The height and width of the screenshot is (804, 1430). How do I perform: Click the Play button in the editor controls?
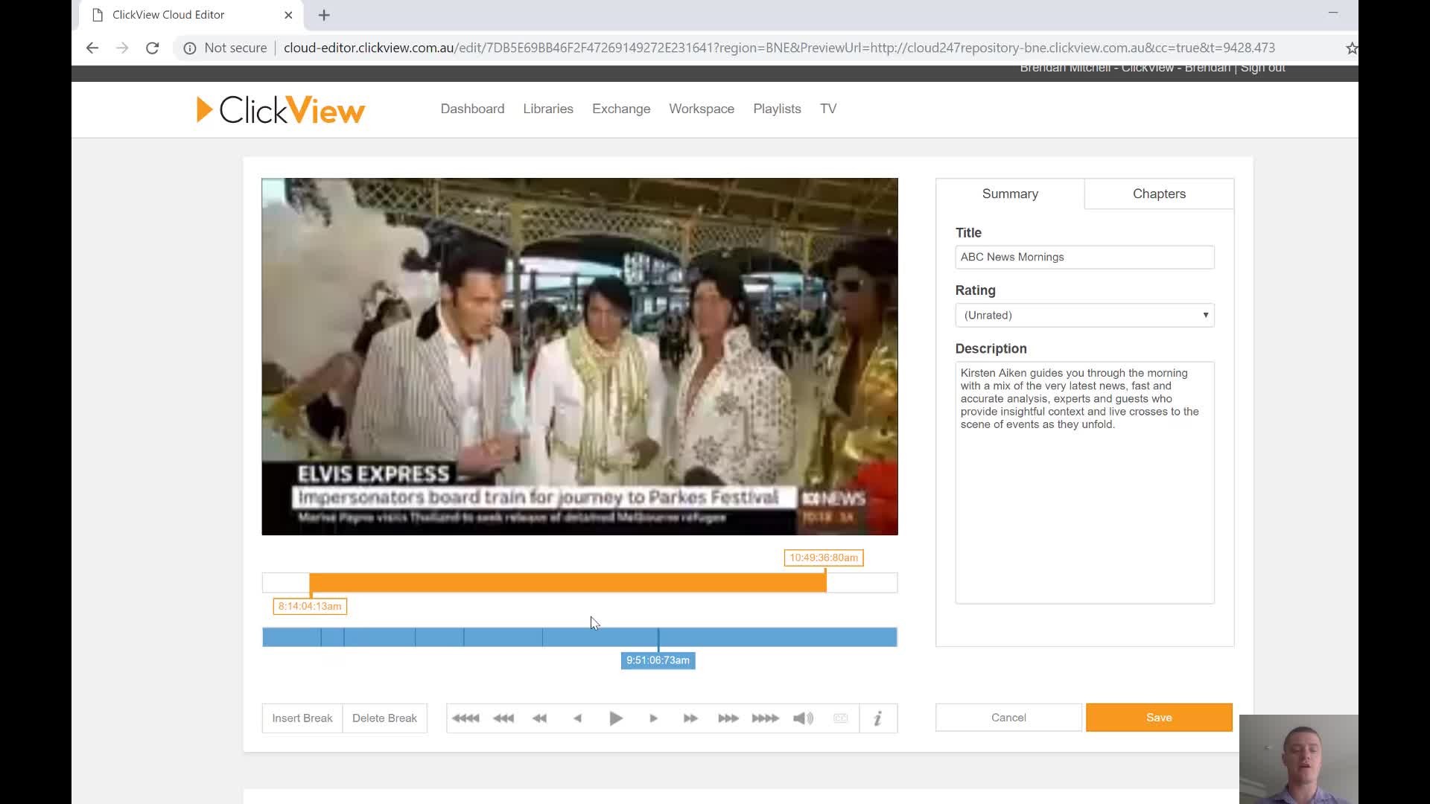point(615,718)
